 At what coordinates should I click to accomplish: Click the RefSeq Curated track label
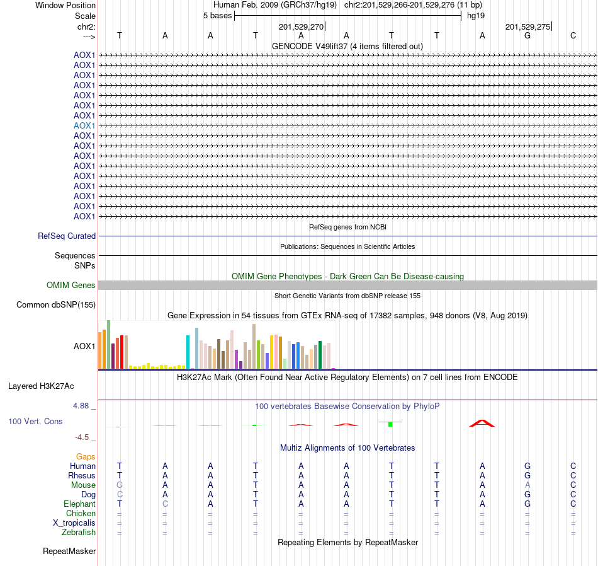coord(67,236)
